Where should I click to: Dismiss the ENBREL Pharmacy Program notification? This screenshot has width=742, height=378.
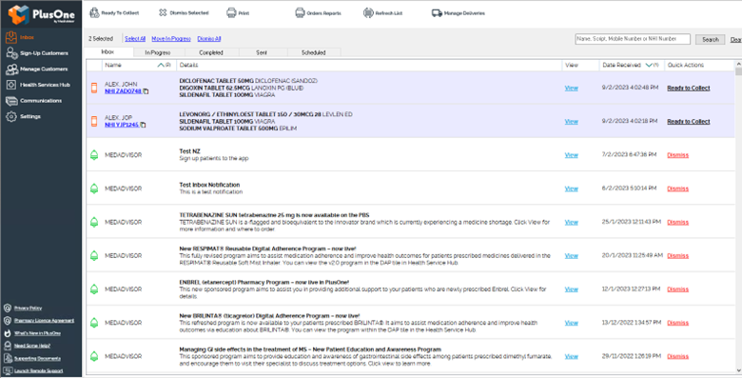pyautogui.click(x=677, y=289)
